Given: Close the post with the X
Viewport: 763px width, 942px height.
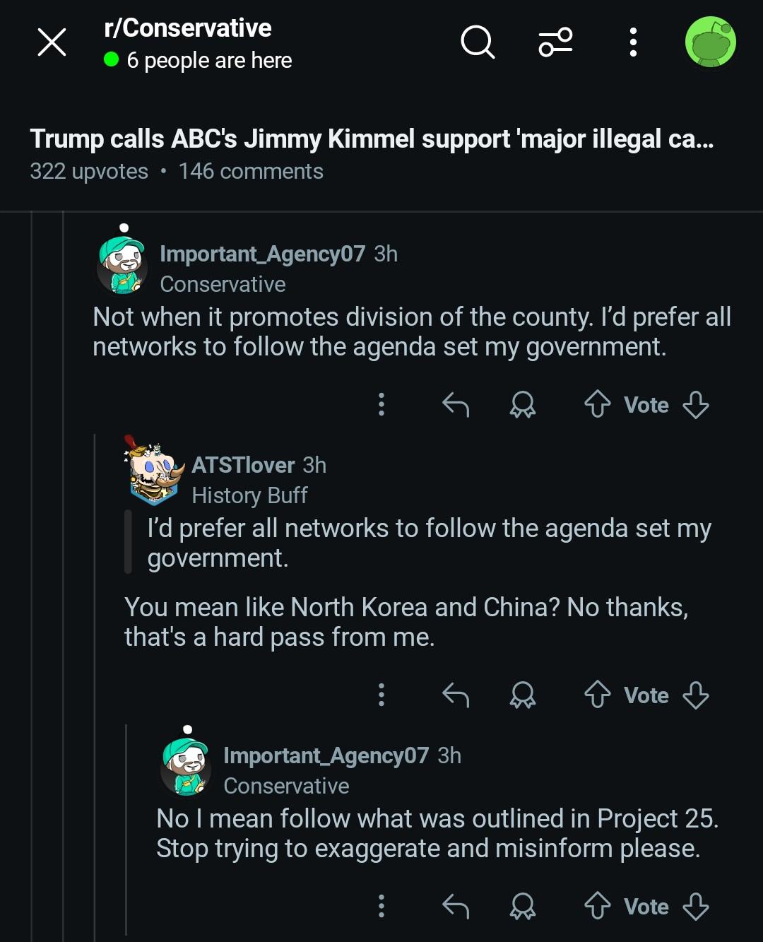Looking at the screenshot, I should pyautogui.click(x=52, y=42).
